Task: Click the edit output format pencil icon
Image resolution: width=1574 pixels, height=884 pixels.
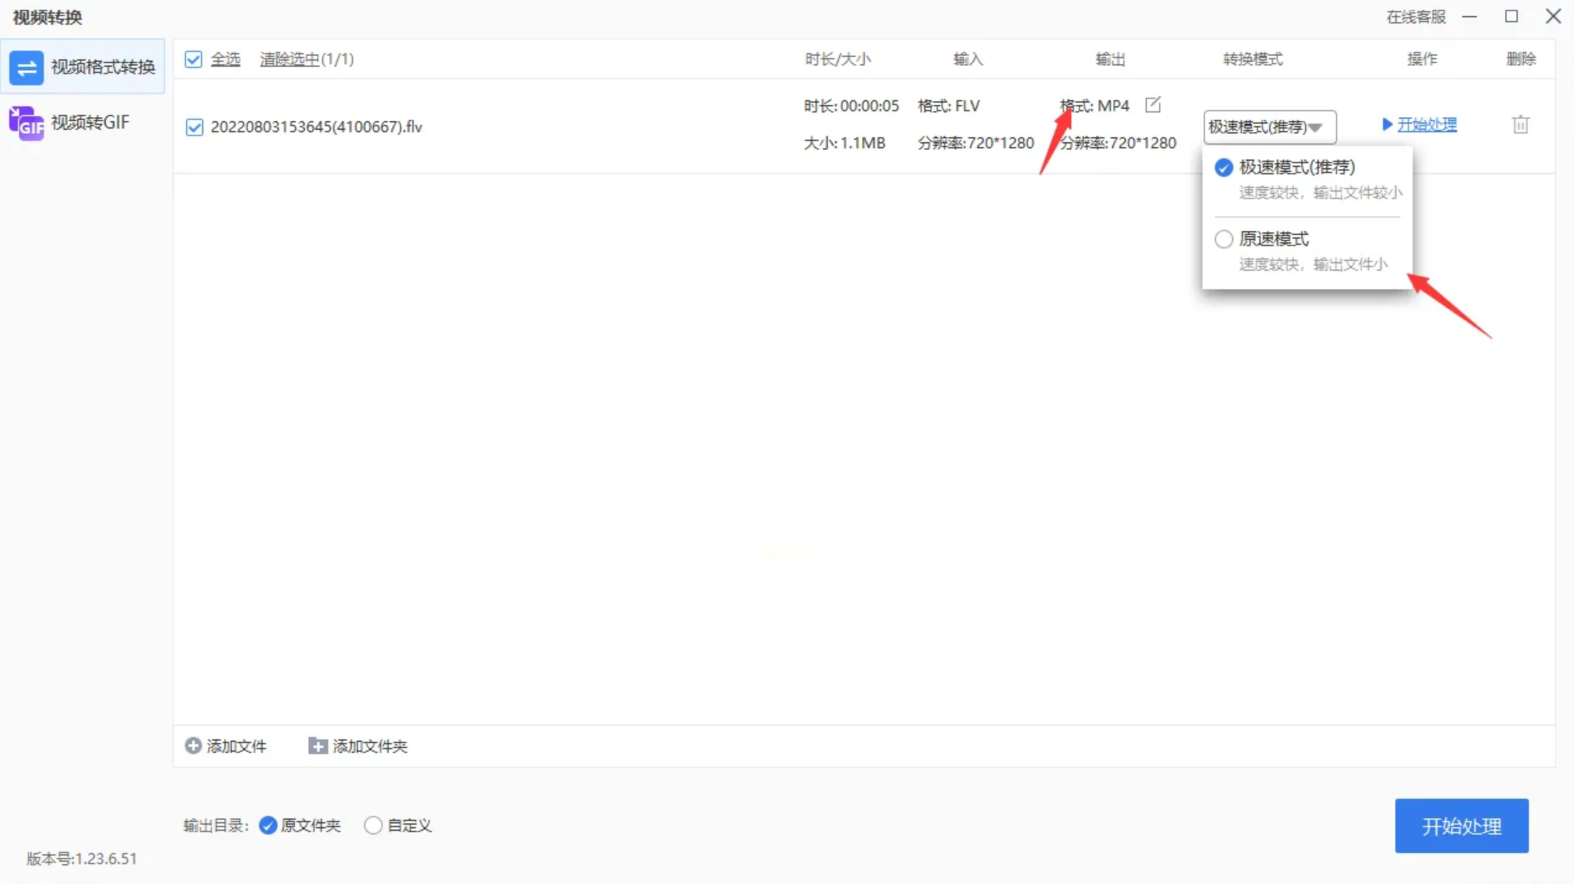Action: pyautogui.click(x=1152, y=105)
